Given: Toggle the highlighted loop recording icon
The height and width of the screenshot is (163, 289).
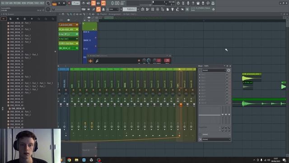Looking at the screenshot, I should (x=103, y=3).
